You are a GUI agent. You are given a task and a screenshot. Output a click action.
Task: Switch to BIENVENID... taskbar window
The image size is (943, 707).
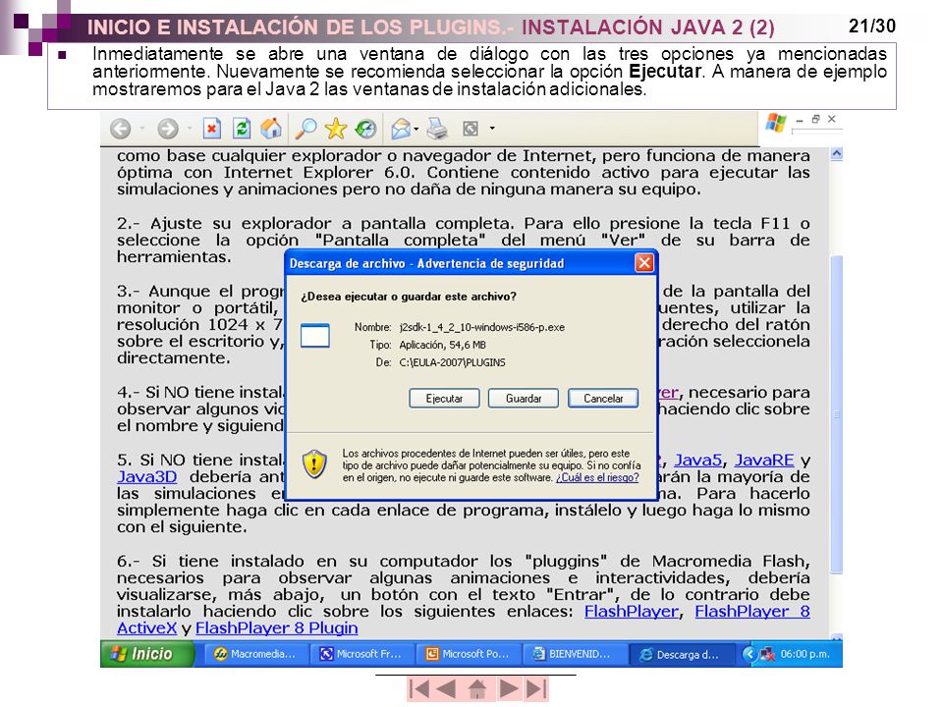(573, 654)
